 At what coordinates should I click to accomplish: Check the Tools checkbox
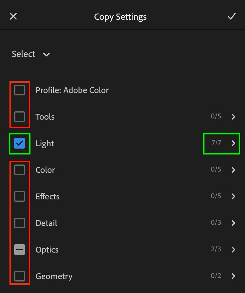click(x=20, y=117)
